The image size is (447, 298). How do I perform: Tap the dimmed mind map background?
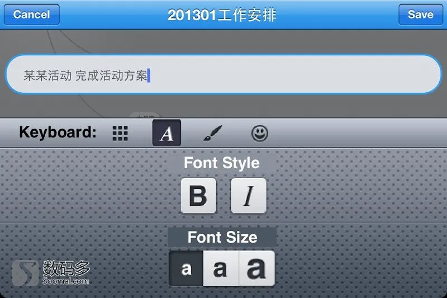(x=223, y=41)
